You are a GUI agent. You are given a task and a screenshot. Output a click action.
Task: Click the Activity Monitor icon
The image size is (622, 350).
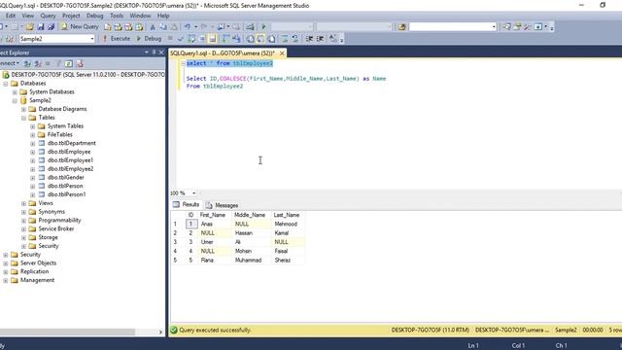[250, 26]
